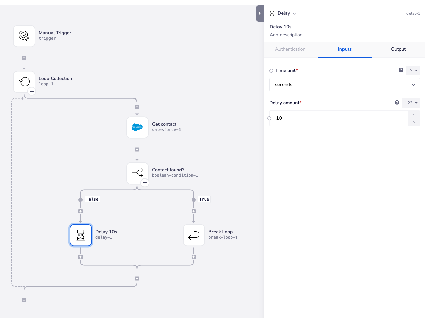The width and height of the screenshot is (425, 318).
Task: Click help icon beside Time unit
Action: point(401,70)
